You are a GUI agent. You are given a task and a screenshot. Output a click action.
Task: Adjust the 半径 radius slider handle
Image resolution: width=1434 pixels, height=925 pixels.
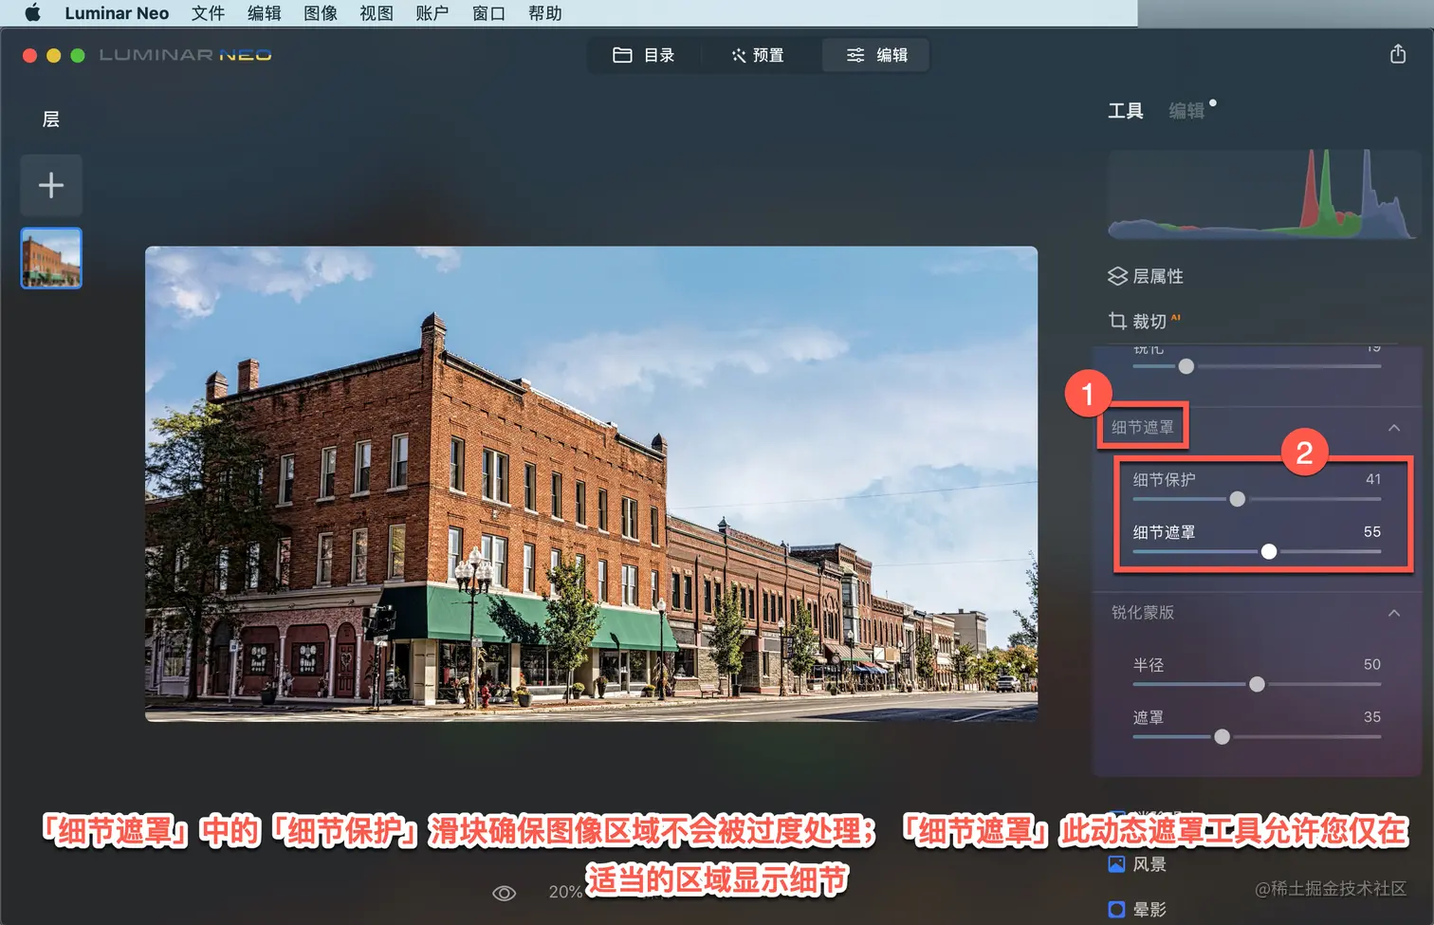pyautogui.click(x=1257, y=684)
